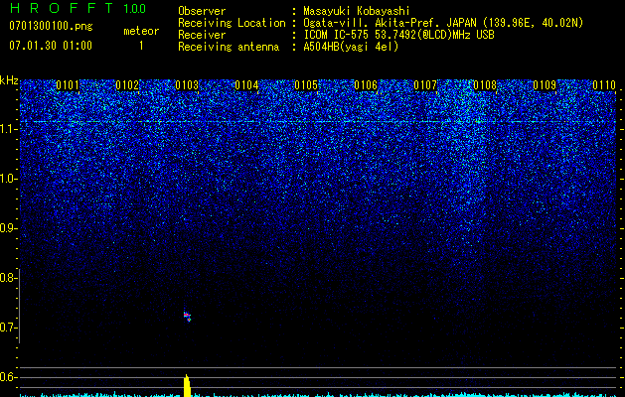Click the version number 1.00
Screen dimensions: 625x397
click(x=134, y=9)
